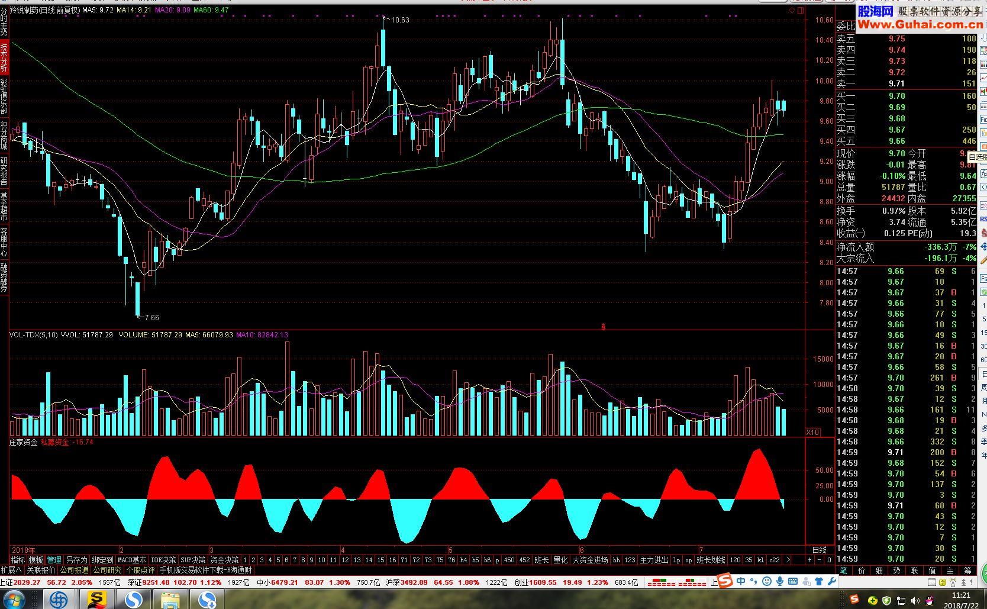Click the candlestick chart icon in the right toolbar
Image resolution: width=987 pixels, height=609 pixels.
click(983, 91)
